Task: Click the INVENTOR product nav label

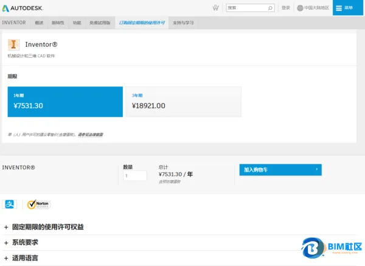Action: click(x=14, y=23)
